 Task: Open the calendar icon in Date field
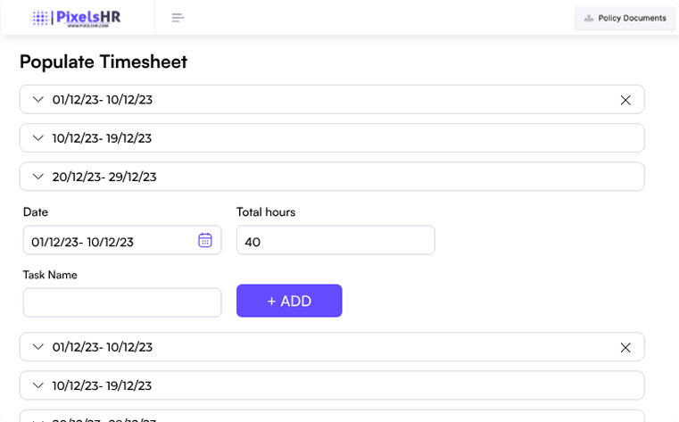coord(204,240)
